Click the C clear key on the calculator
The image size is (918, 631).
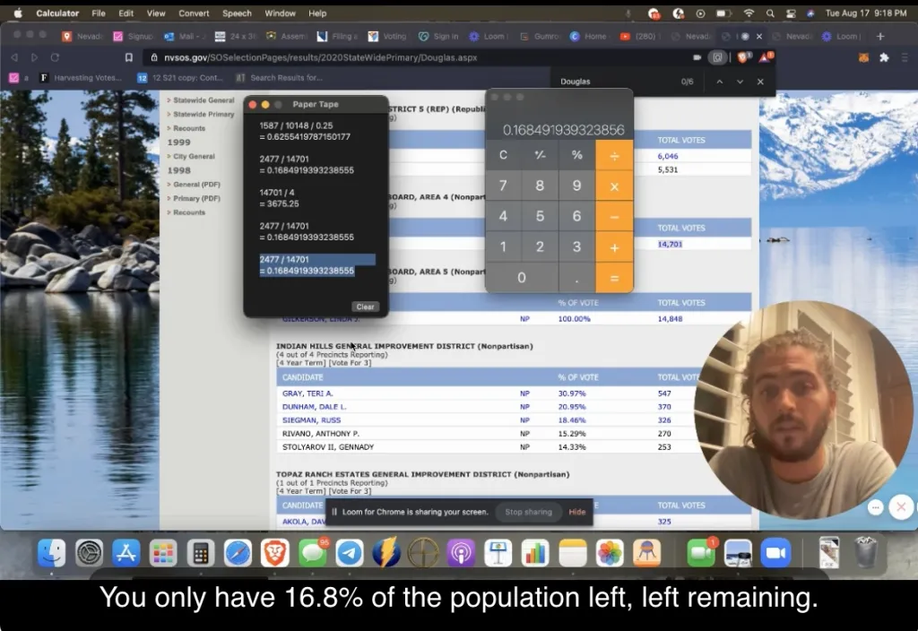coord(503,155)
